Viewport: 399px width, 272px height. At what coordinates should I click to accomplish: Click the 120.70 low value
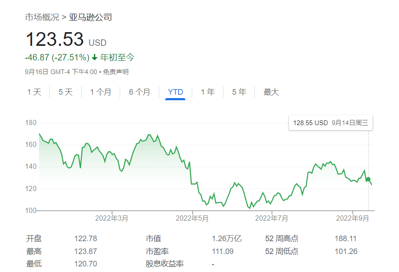[x=85, y=264]
